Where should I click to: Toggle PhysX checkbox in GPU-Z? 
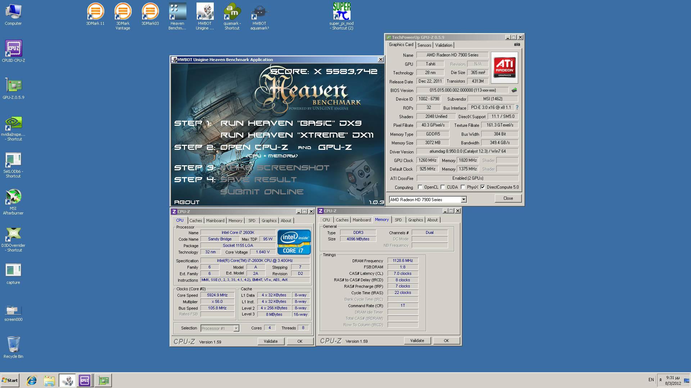[463, 187]
